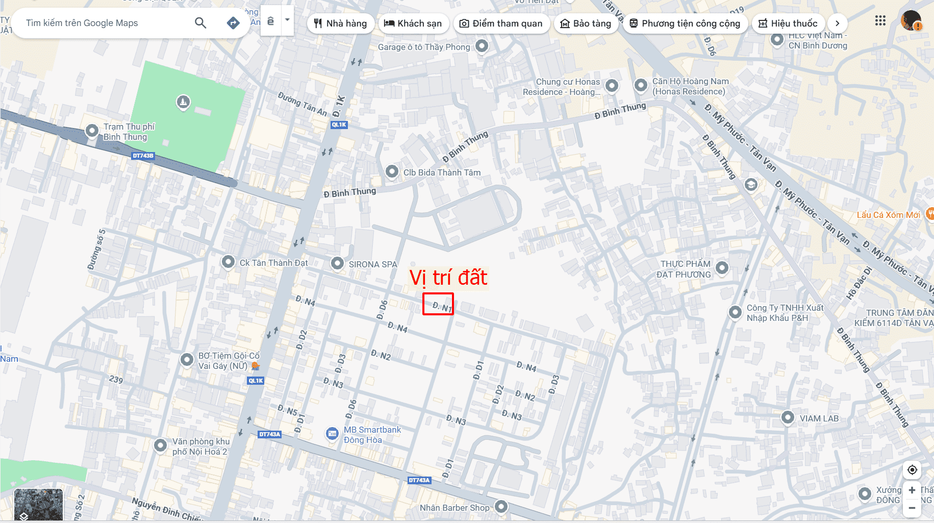934x523 pixels.
Task: Toggle the satellite layers thumbnail
Action: pos(38,505)
